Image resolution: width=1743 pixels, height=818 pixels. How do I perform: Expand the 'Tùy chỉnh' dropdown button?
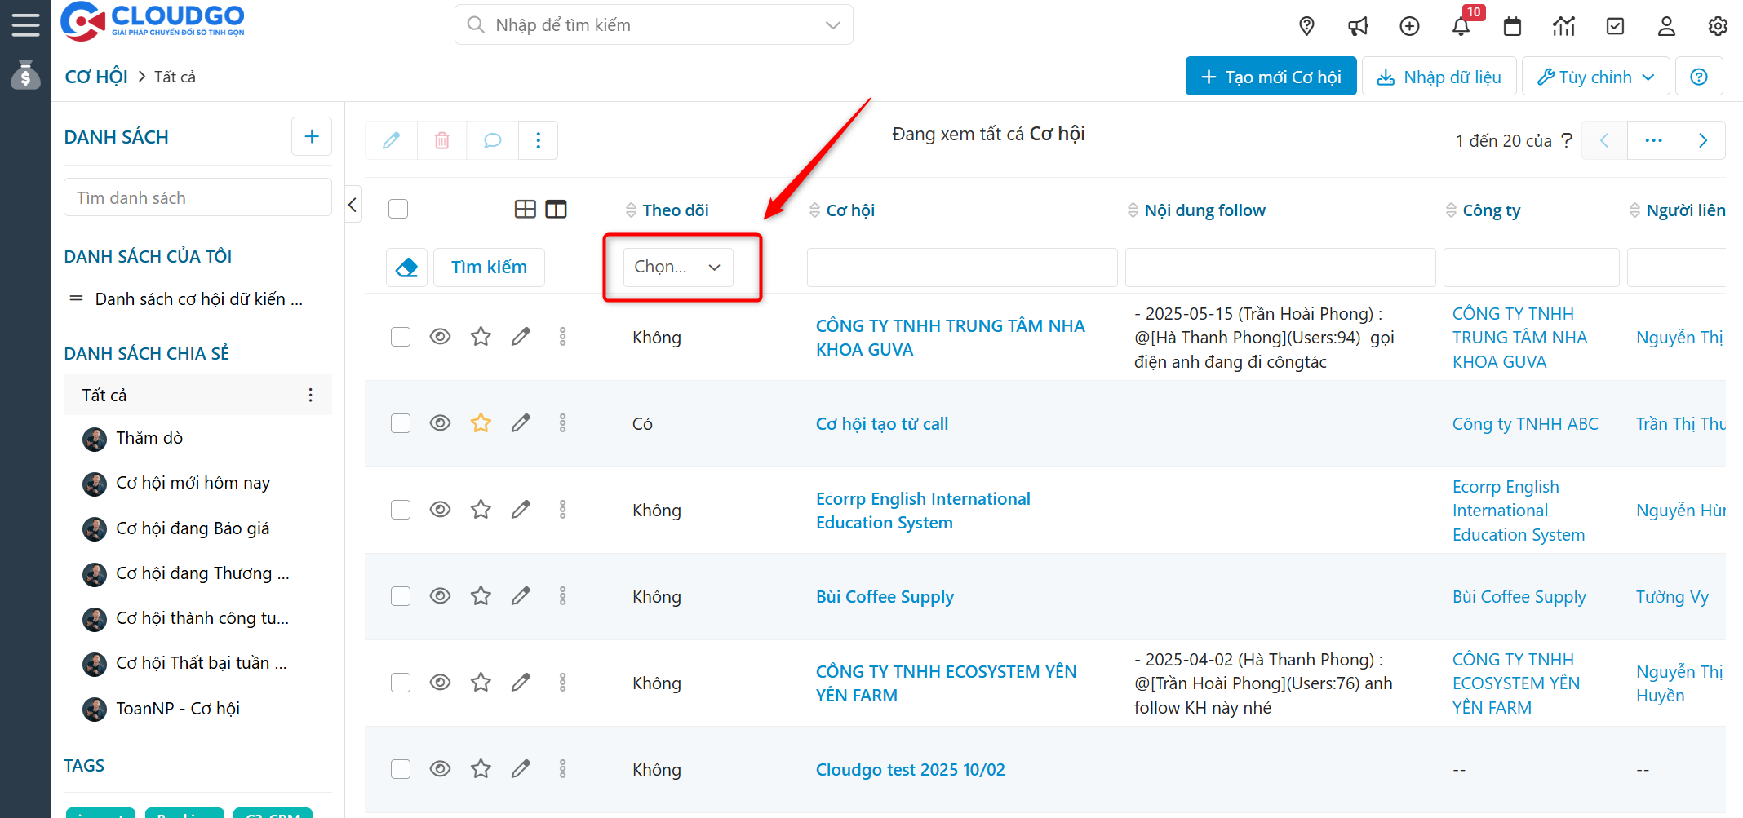coord(1595,76)
